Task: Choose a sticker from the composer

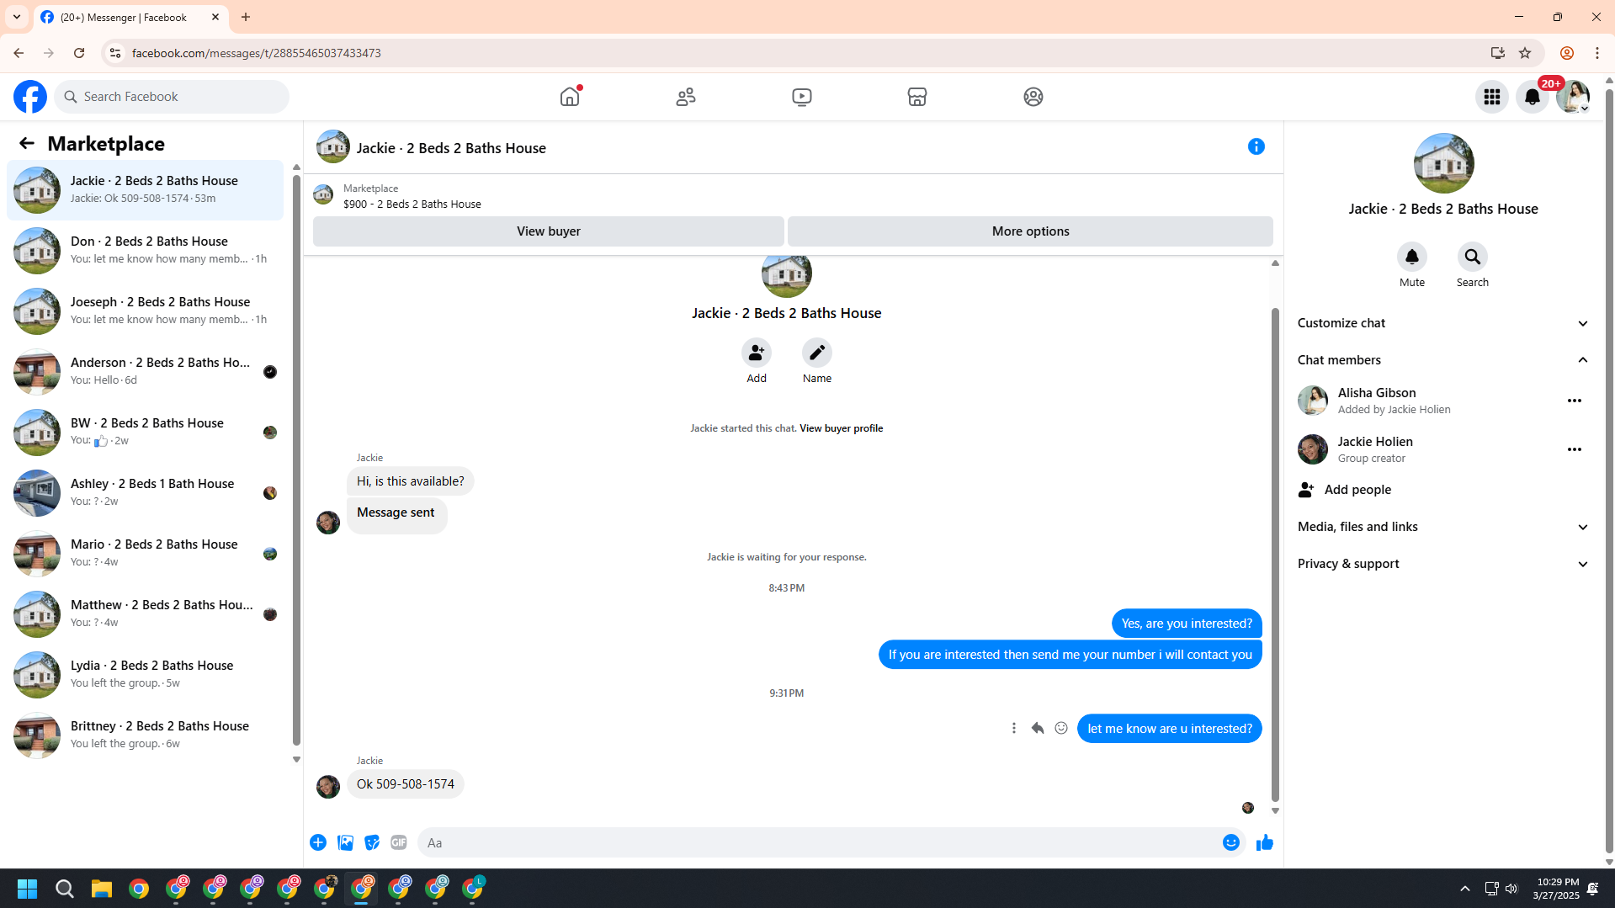Action: click(x=372, y=842)
